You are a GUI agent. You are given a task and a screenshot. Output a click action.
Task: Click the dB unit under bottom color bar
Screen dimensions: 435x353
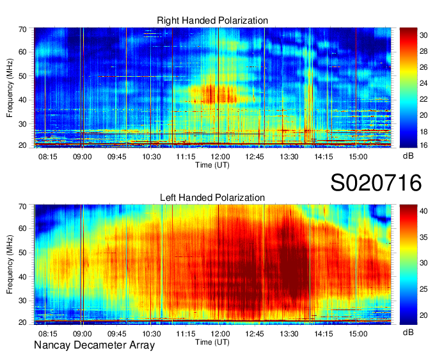click(408, 332)
